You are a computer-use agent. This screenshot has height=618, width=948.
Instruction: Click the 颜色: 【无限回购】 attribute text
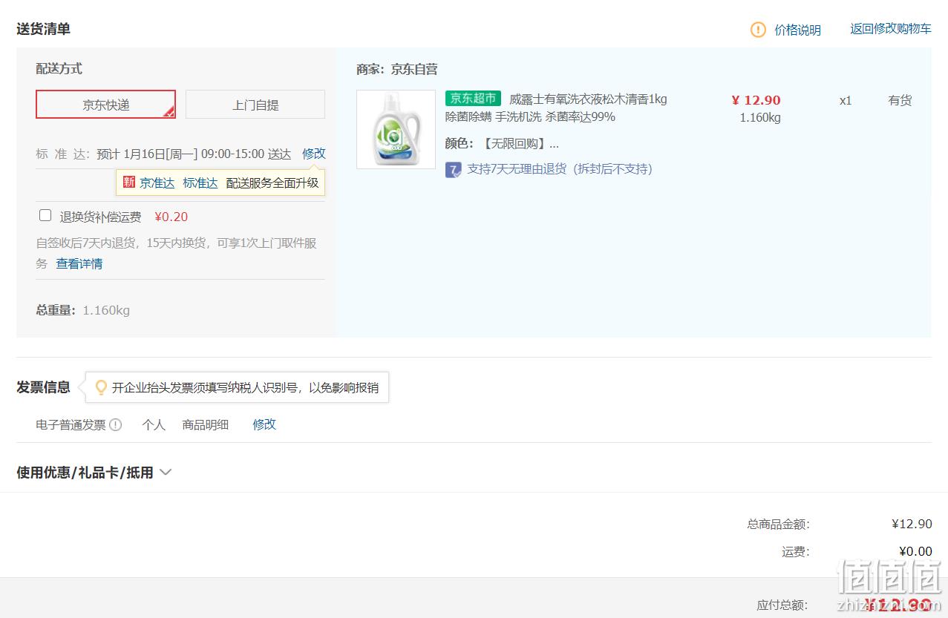tap(502, 143)
